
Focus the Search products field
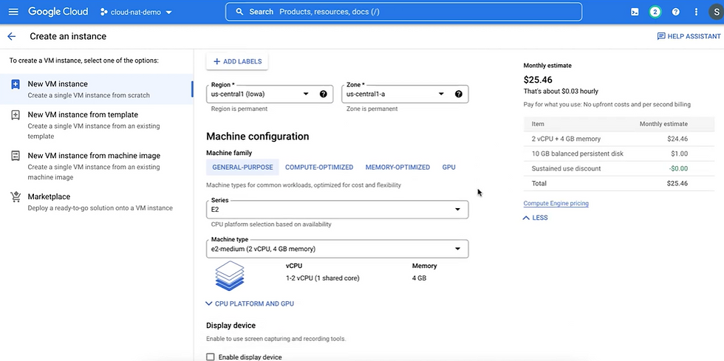[403, 12]
